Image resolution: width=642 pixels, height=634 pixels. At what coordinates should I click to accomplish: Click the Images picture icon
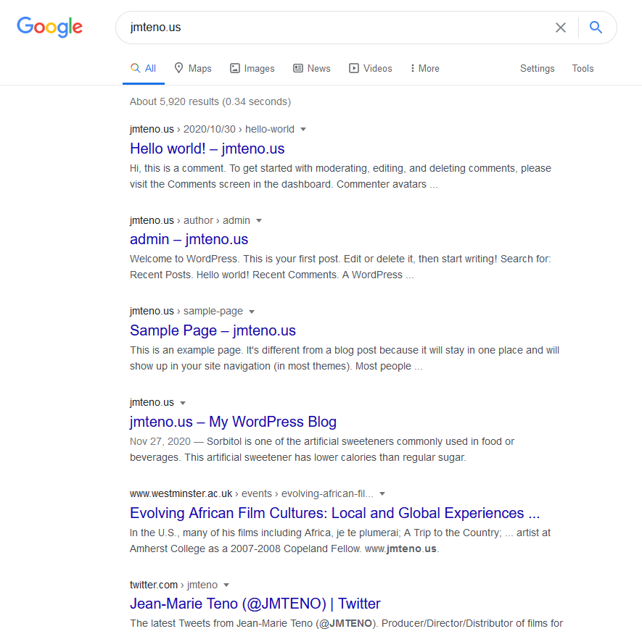pyautogui.click(x=234, y=68)
